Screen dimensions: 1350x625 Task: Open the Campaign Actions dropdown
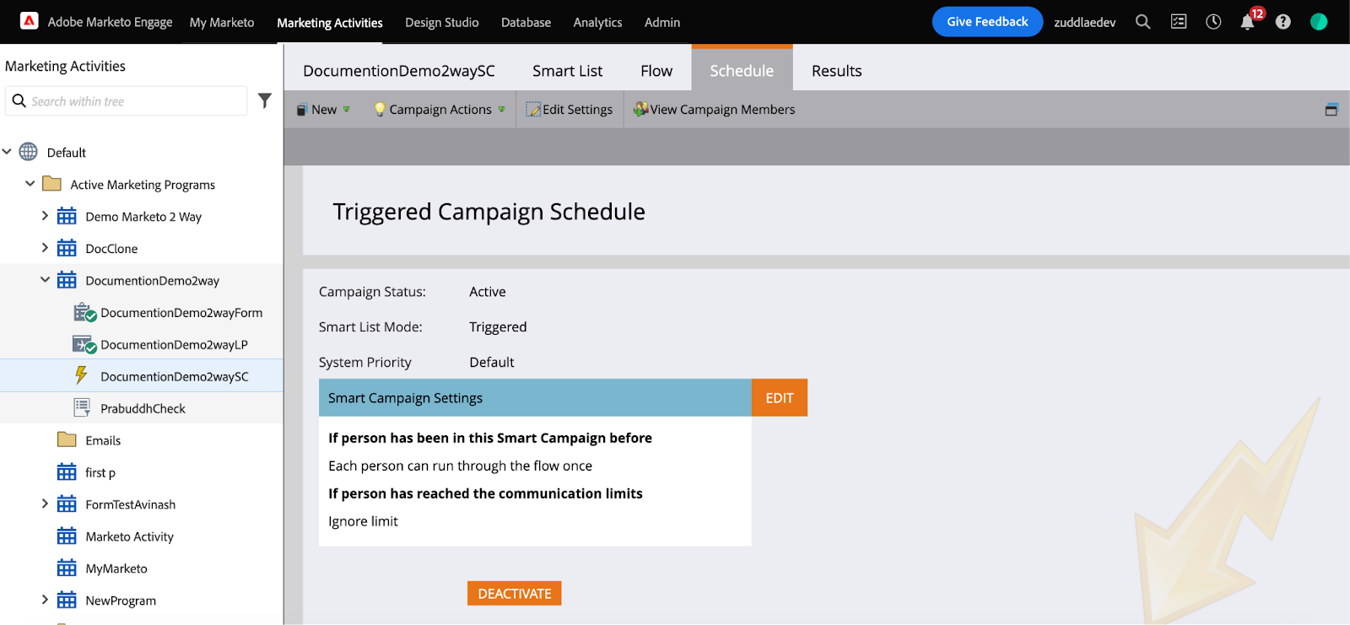click(x=440, y=110)
